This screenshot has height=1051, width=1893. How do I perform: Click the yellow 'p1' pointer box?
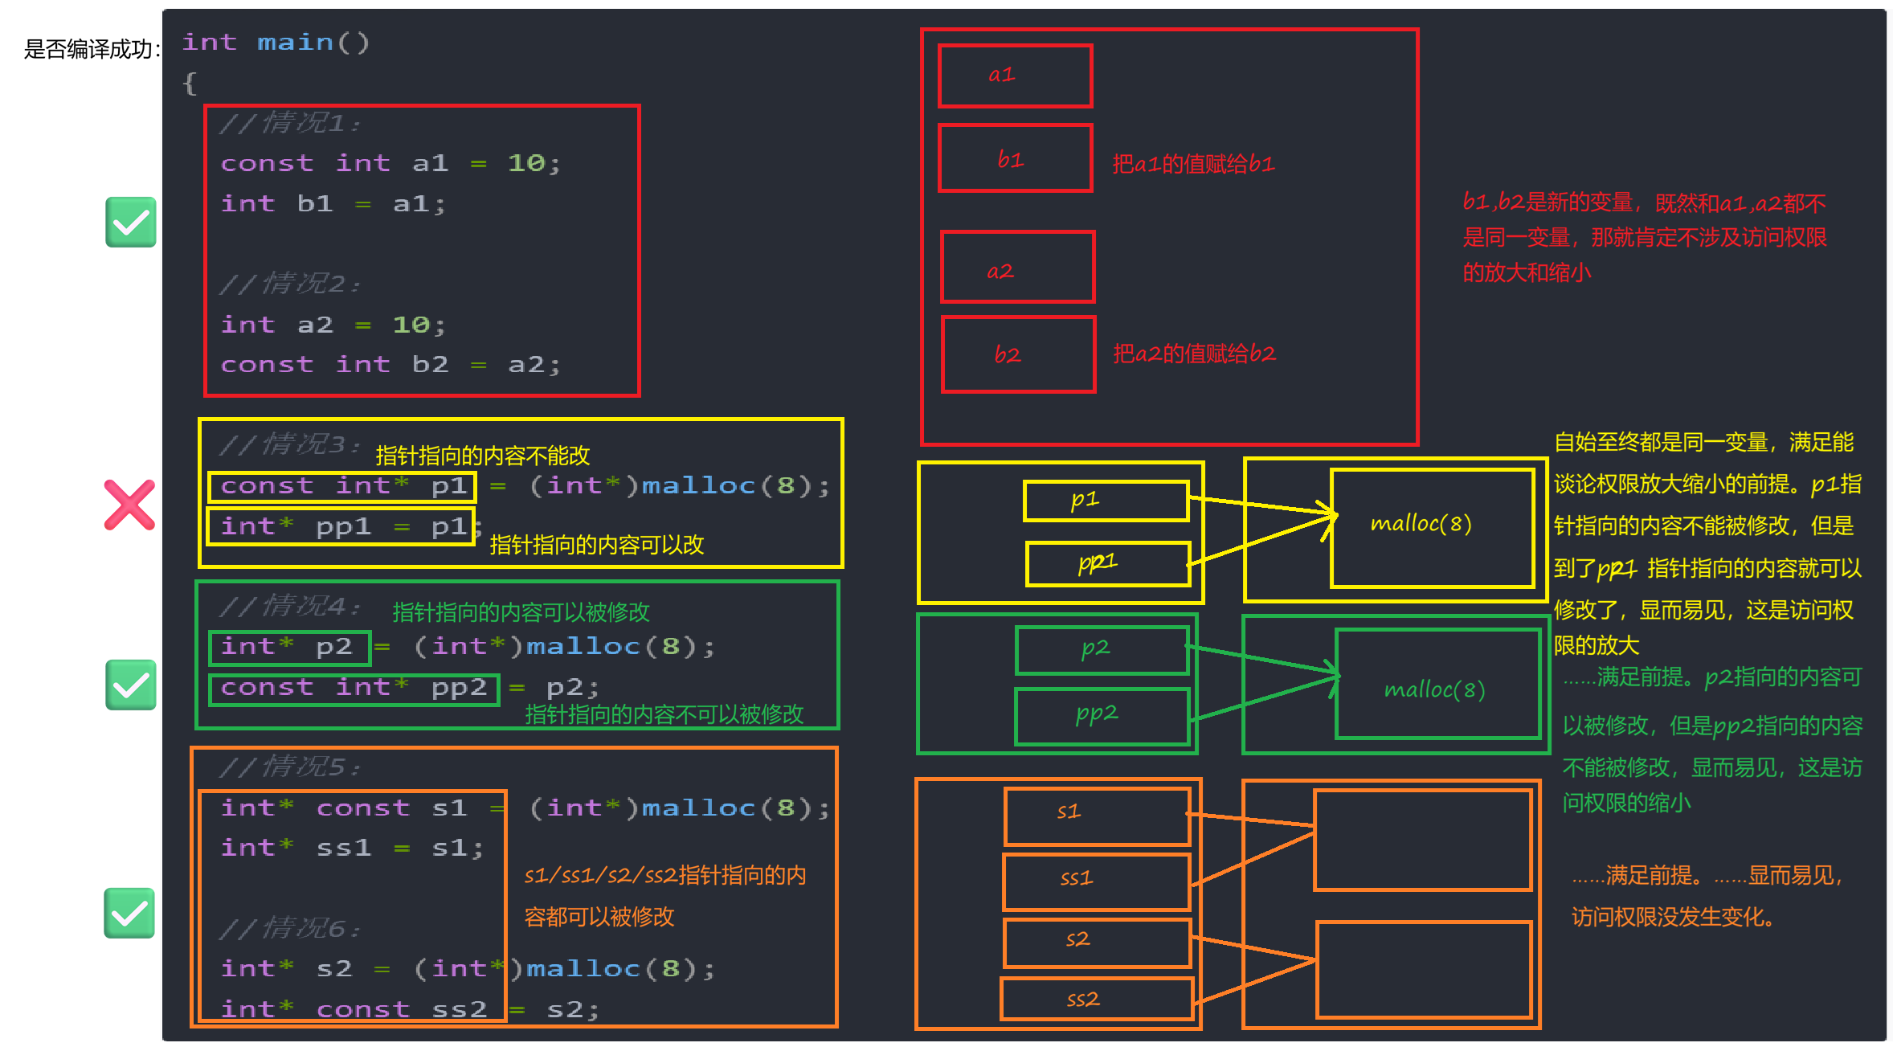[x=1106, y=501]
